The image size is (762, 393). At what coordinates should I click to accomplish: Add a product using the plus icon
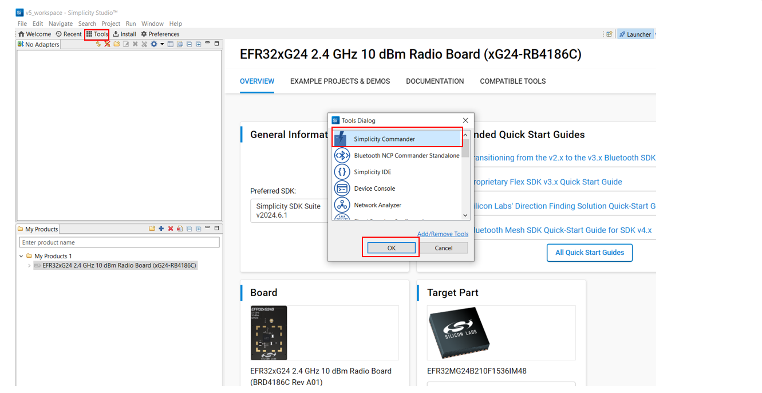[160, 228]
